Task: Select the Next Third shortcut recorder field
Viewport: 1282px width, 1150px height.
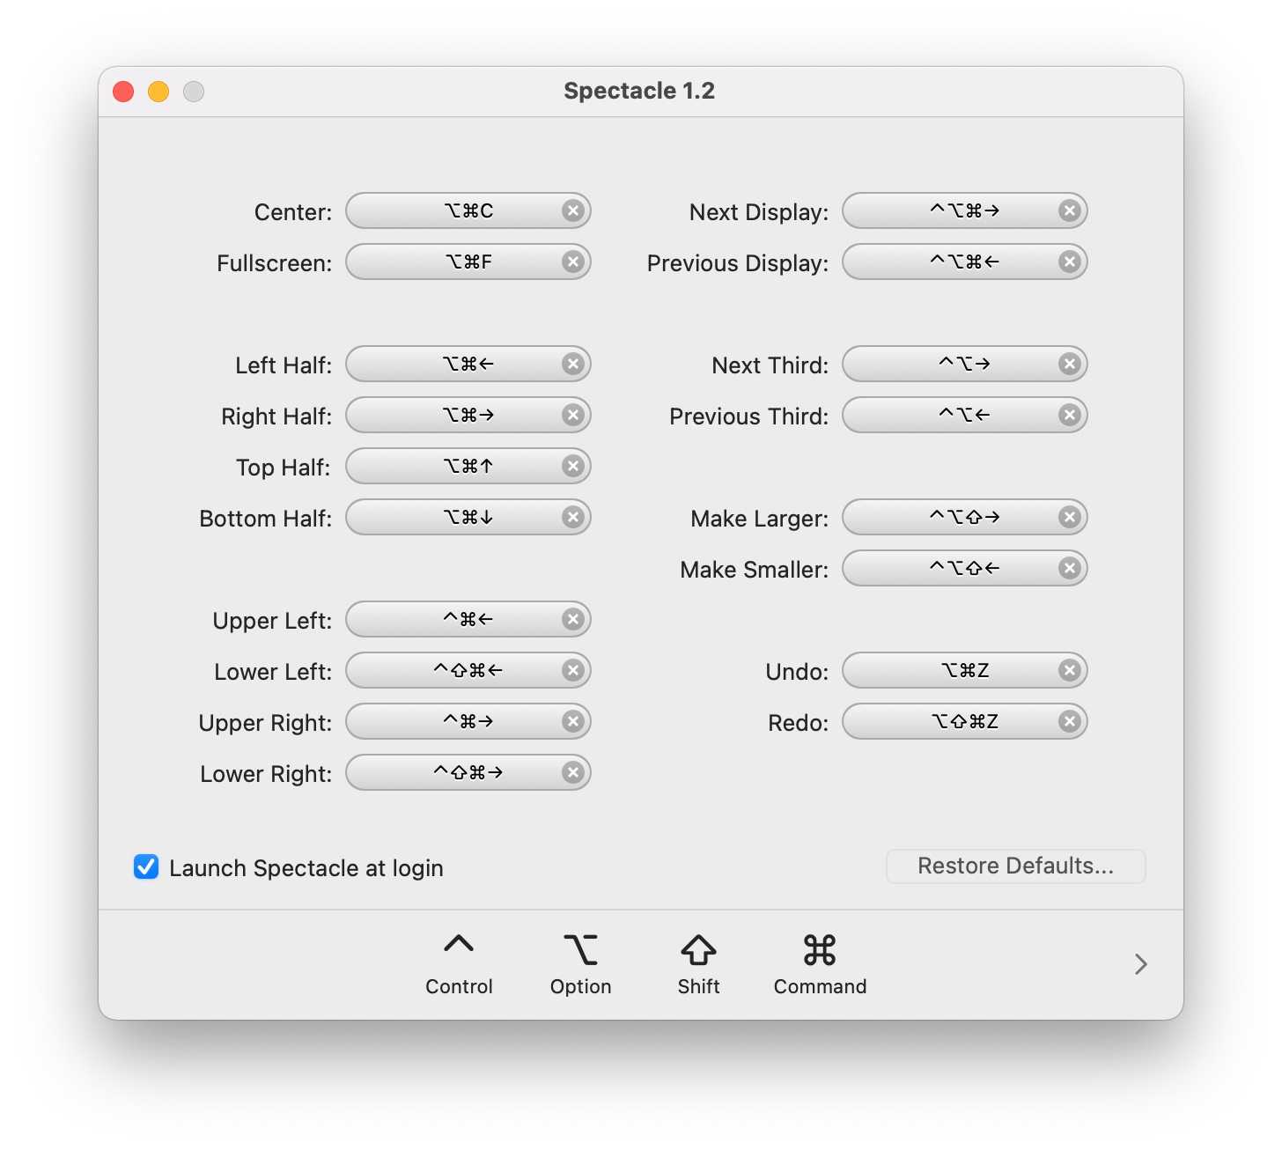Action: click(x=964, y=364)
